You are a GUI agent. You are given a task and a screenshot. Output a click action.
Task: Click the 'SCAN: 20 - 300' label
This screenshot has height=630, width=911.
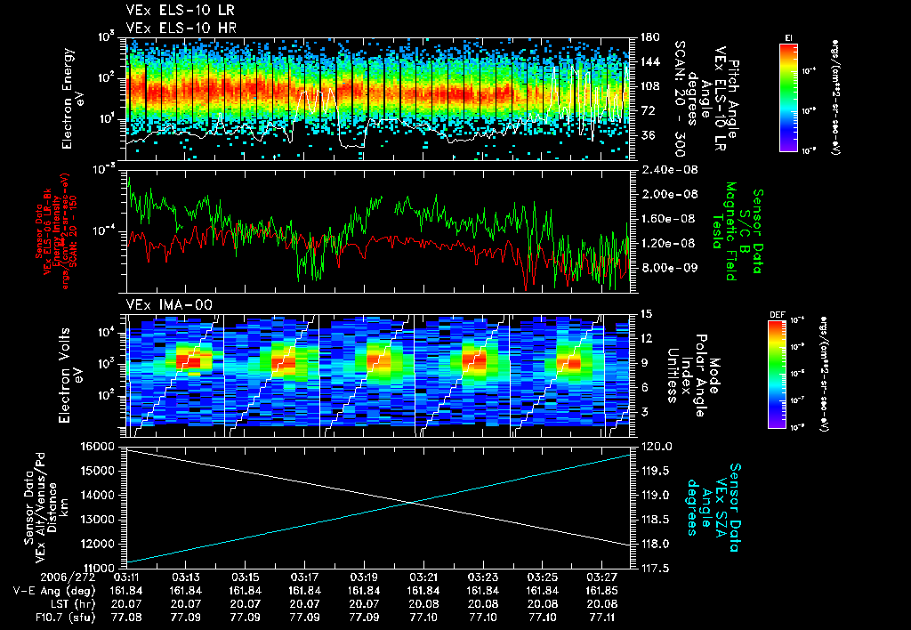[x=679, y=98]
